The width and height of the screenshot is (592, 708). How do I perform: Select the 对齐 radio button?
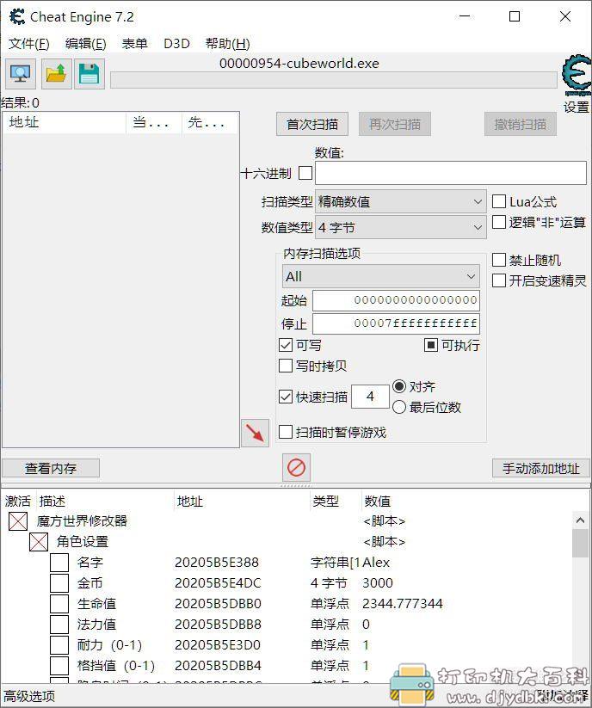pyautogui.click(x=399, y=386)
